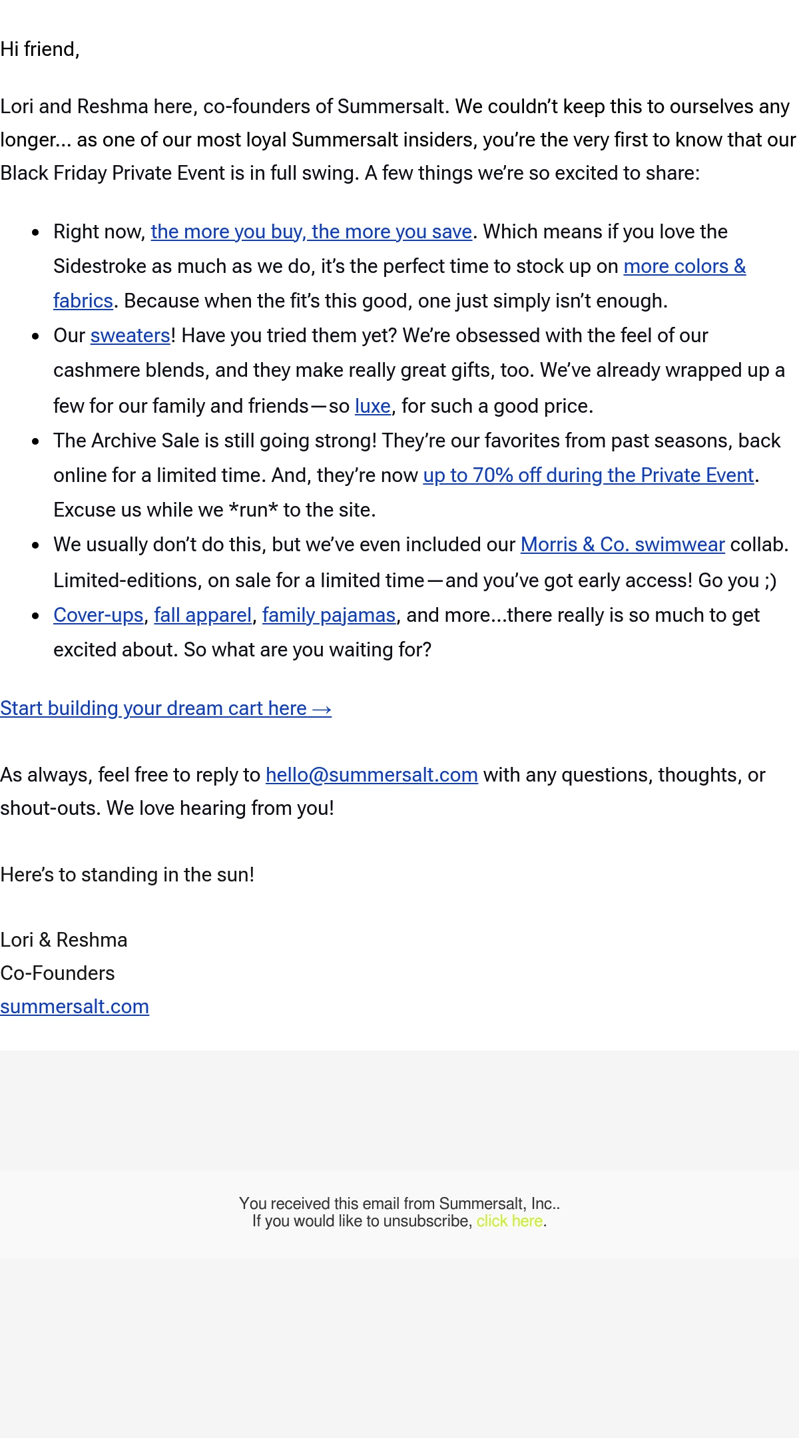The width and height of the screenshot is (799, 1438).
Task: Open the 'family pajamas' link
Action: [329, 615]
